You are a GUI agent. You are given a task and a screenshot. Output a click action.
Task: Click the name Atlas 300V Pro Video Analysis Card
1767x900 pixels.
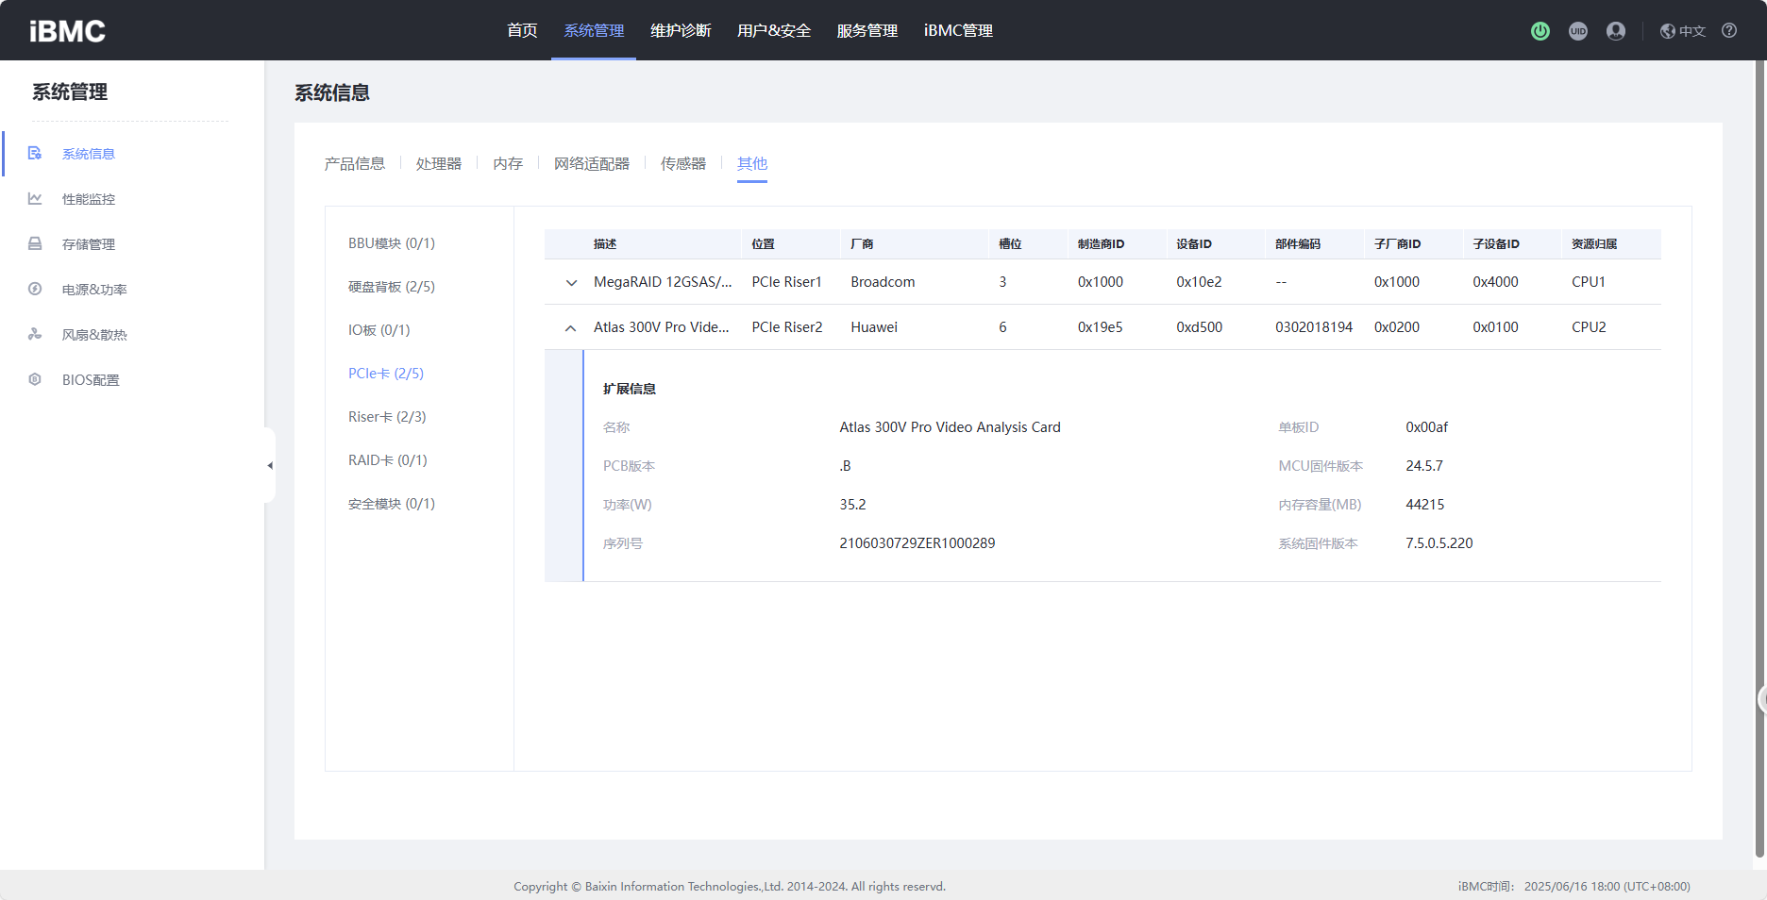pos(951,427)
